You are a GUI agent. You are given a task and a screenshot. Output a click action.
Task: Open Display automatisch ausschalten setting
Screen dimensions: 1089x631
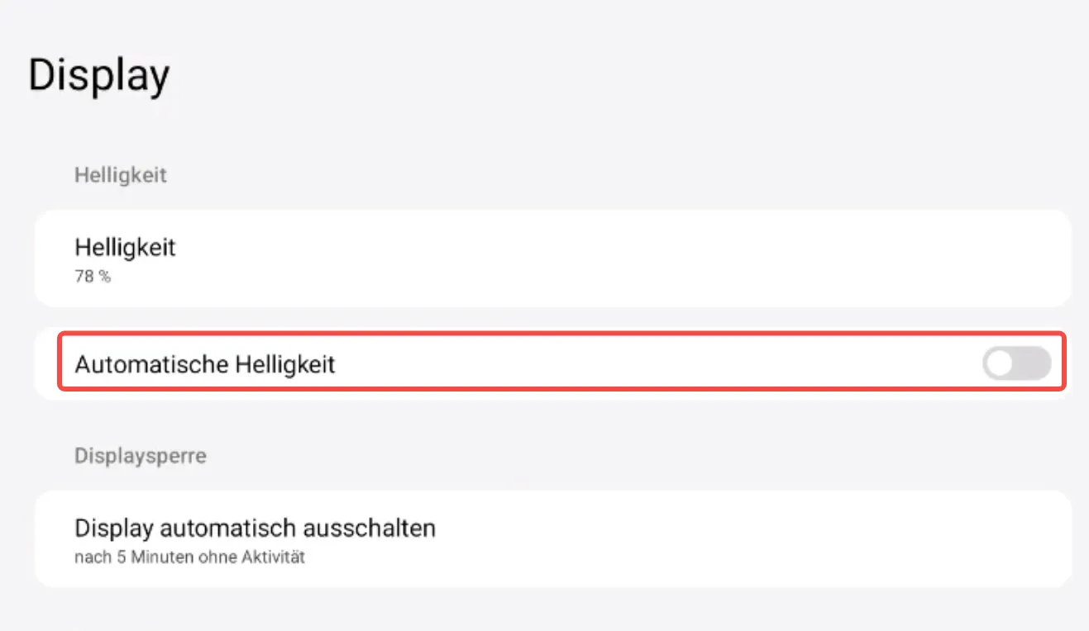click(x=552, y=538)
